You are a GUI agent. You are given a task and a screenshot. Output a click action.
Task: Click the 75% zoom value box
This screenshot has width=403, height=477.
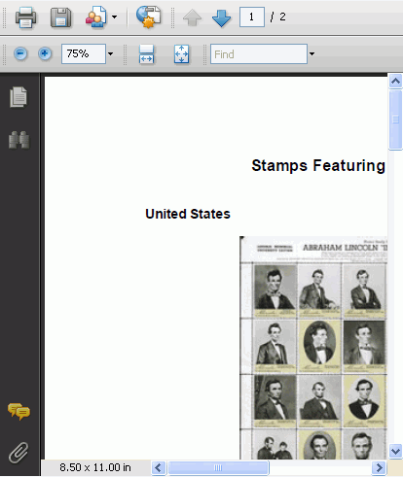[84, 53]
